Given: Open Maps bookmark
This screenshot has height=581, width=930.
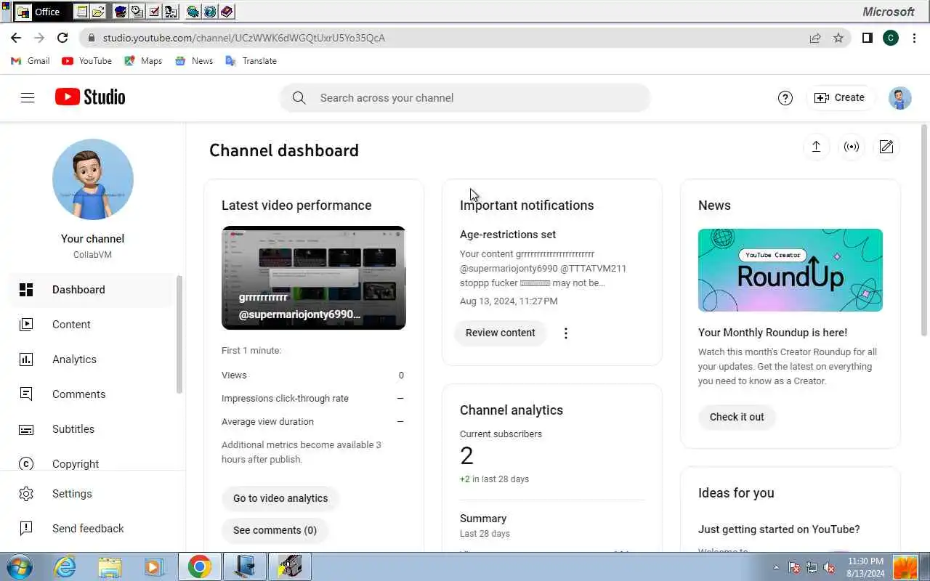Looking at the screenshot, I should point(143,61).
